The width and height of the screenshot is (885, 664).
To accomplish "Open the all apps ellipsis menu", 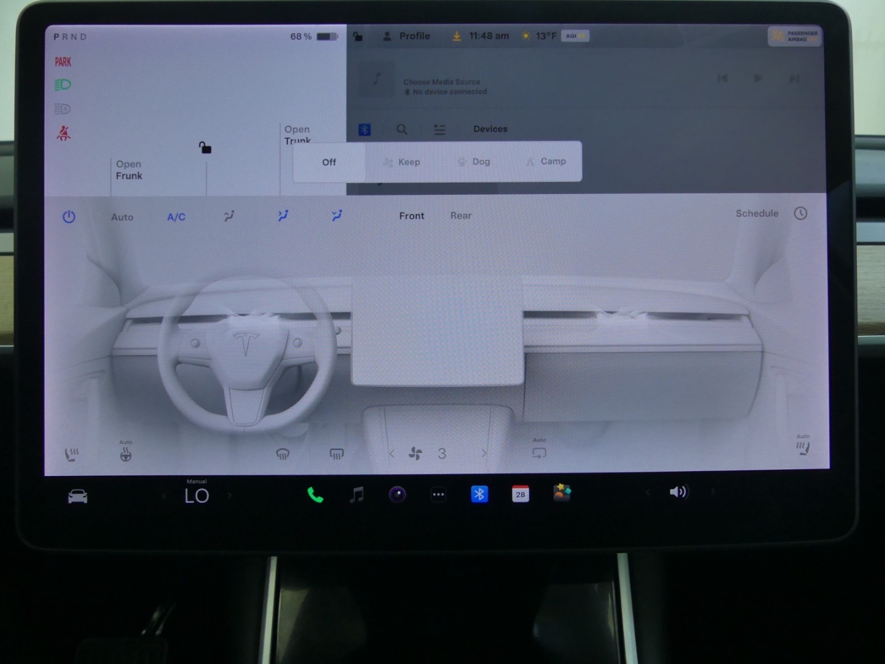I will (x=438, y=494).
